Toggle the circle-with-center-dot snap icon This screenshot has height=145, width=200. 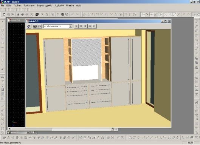194,14
